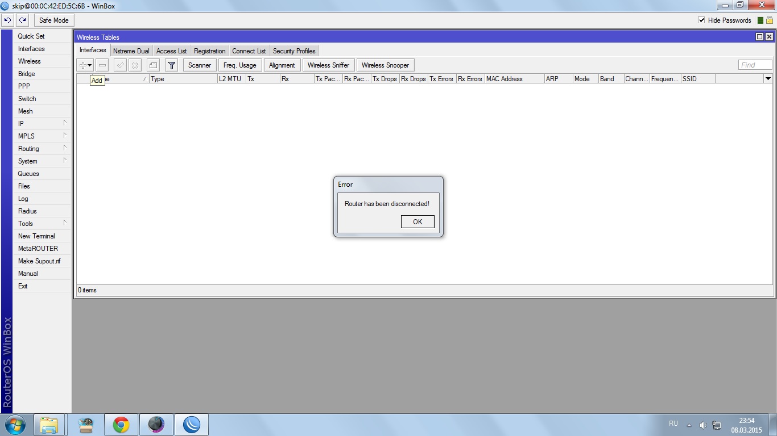Open the Bridge menu item

[42, 74]
